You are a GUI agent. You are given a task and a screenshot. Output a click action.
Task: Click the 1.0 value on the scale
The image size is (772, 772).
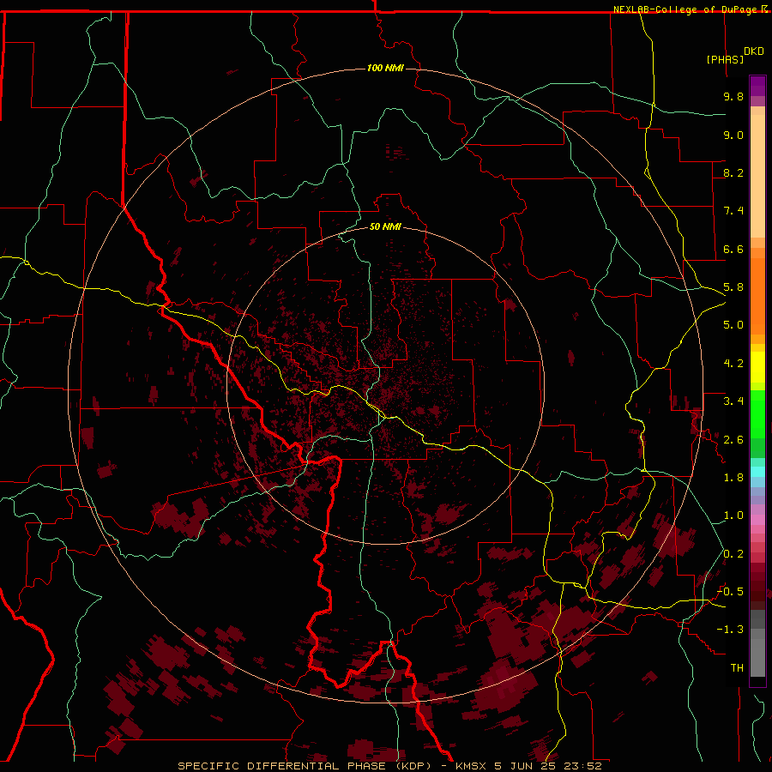click(733, 516)
